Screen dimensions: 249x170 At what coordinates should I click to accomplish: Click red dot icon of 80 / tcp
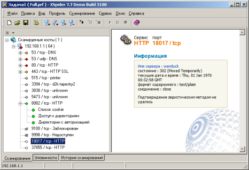(x=26, y=65)
